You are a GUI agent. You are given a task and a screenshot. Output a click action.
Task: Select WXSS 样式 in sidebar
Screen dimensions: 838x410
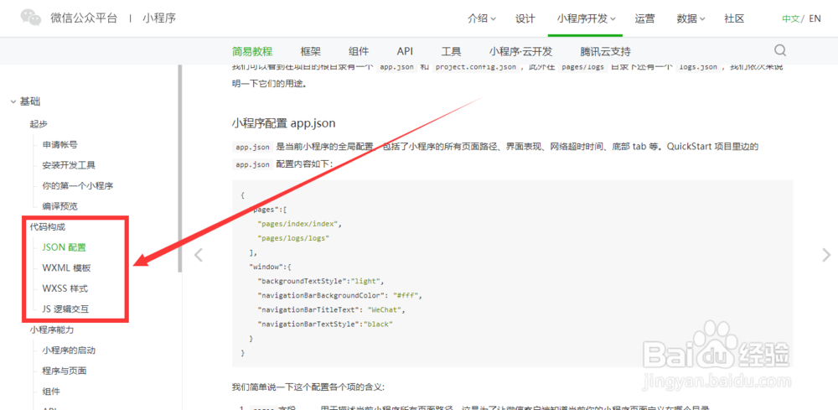(x=65, y=288)
